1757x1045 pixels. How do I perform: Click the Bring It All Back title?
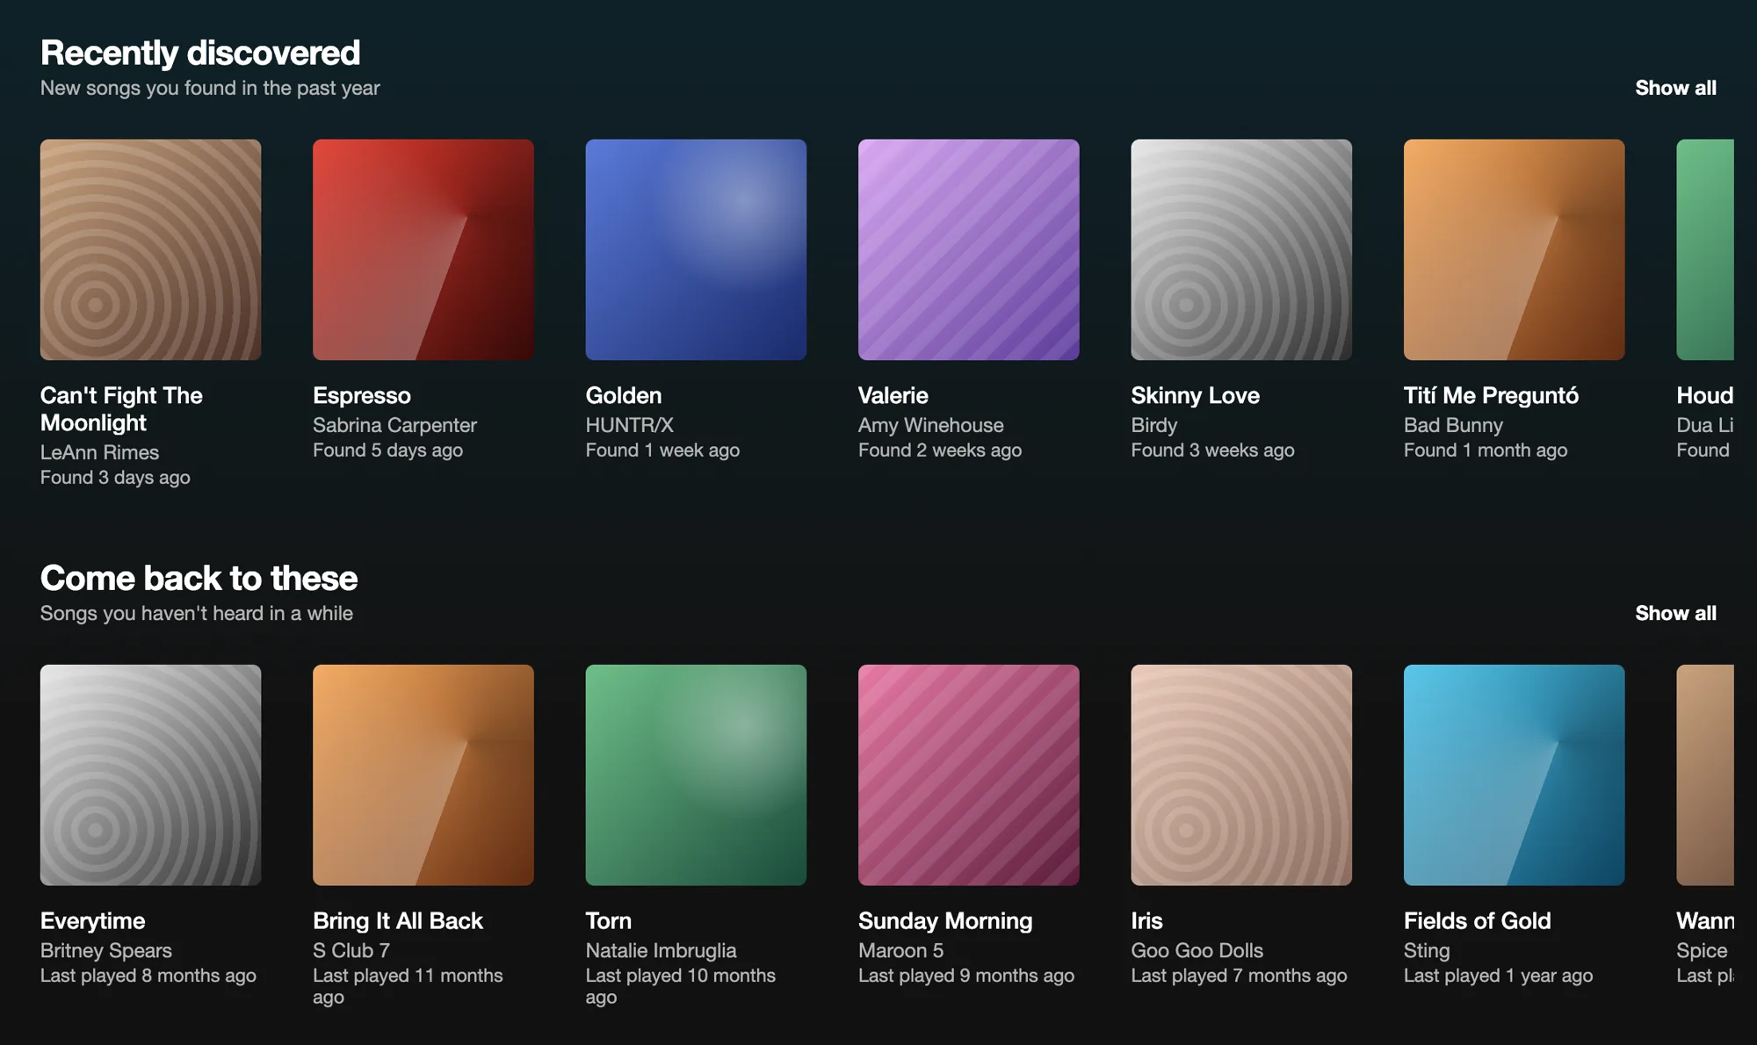click(398, 921)
